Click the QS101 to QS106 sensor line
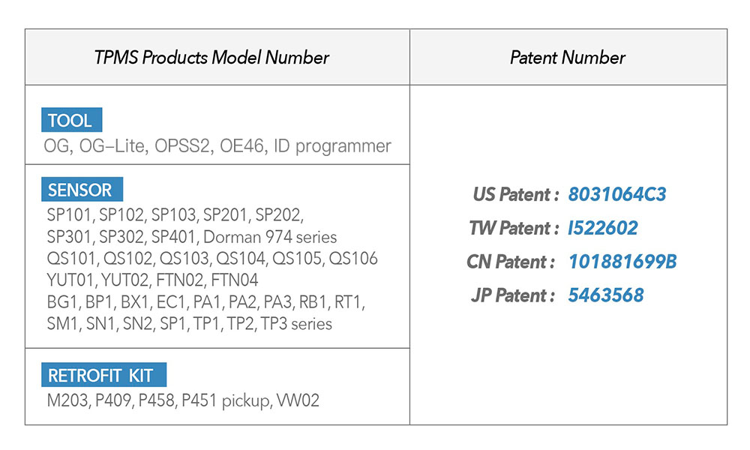750x450 pixels. (212, 259)
